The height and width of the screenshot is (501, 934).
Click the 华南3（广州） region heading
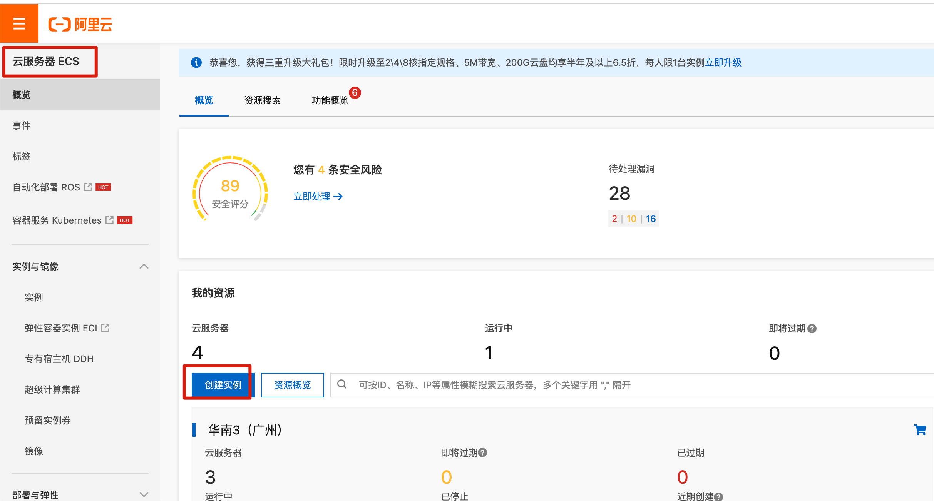point(245,430)
